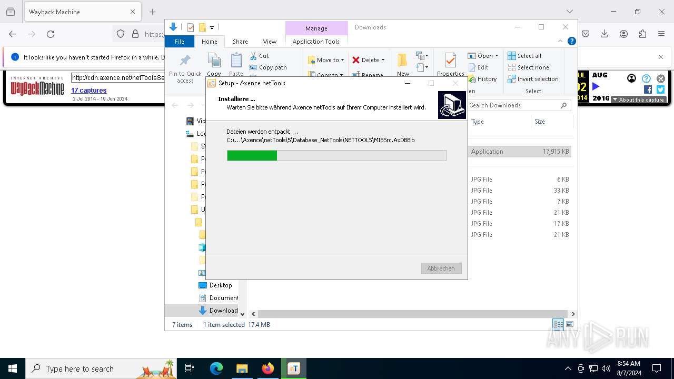Click the taskbar search box
This screenshot has height=379, width=674.
[x=102, y=368]
